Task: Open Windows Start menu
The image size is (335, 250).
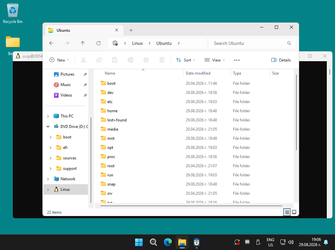Action: point(139,242)
